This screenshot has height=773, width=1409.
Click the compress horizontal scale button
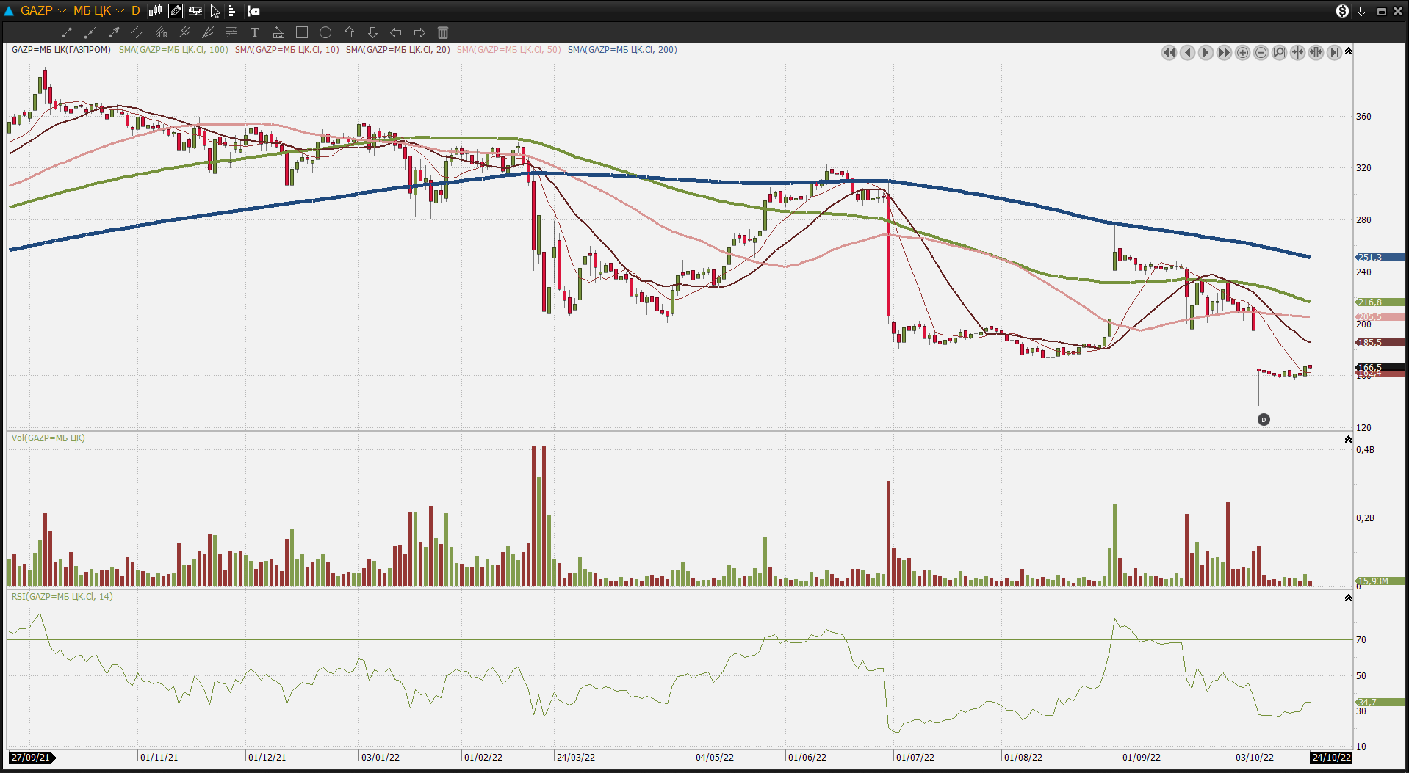1297,52
